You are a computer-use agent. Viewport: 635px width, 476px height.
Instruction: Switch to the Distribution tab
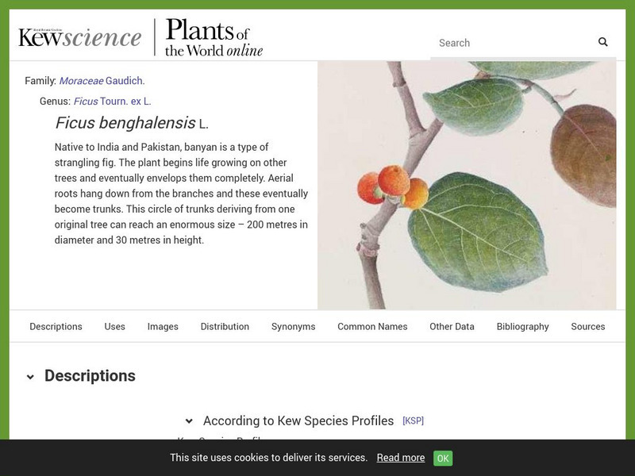[225, 326]
